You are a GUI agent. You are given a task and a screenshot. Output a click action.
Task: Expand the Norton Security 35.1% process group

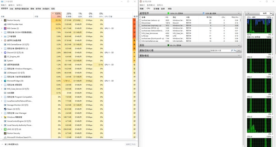2,20
